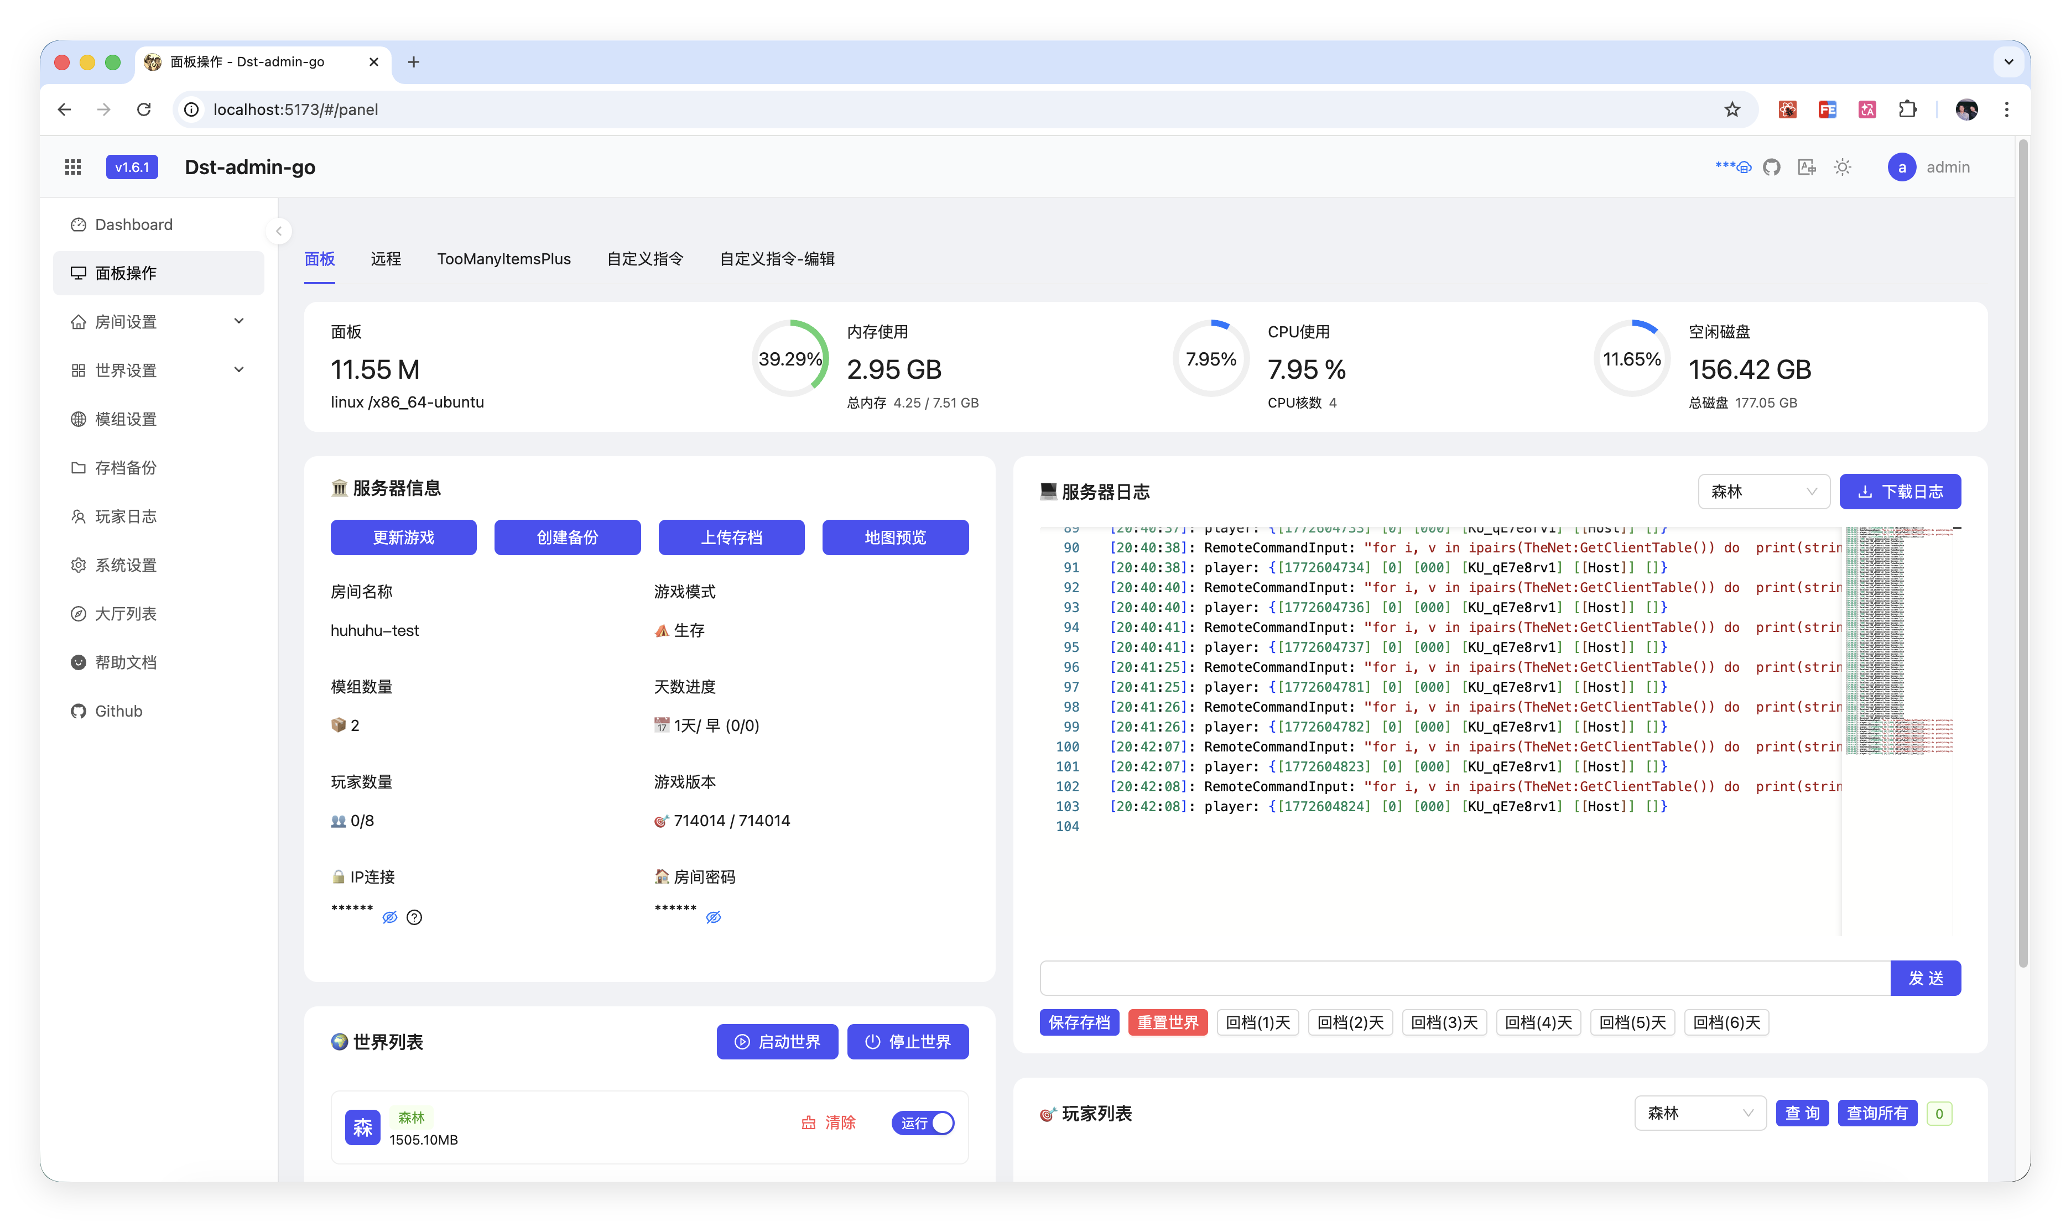The height and width of the screenshot is (1222, 2071).
Task: Click the 启动世界 button
Action: [x=777, y=1042]
